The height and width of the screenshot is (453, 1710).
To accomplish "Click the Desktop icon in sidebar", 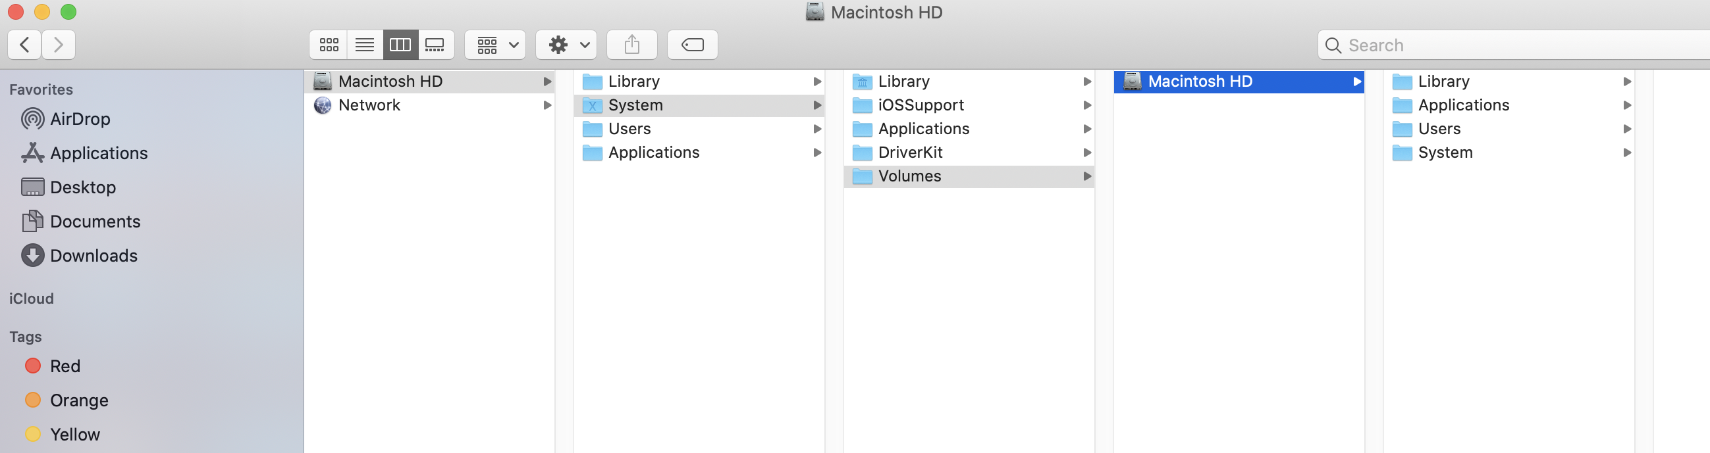I will coord(32,187).
